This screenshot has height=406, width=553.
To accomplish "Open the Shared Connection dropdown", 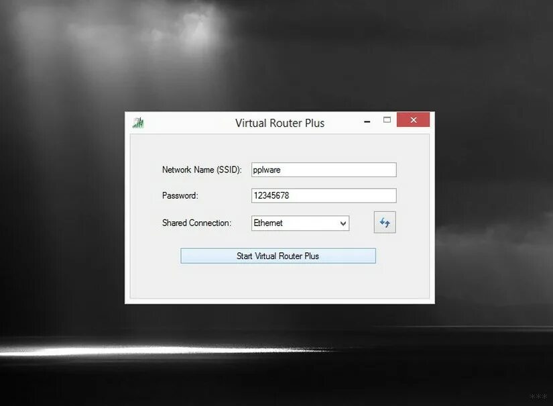I will click(x=300, y=223).
